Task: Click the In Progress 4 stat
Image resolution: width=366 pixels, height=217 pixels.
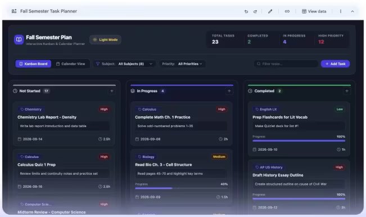Action: pos(294,39)
